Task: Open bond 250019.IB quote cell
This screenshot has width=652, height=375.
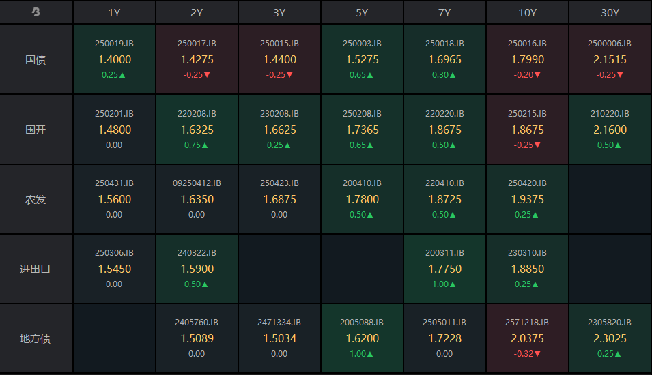Action: [x=114, y=59]
